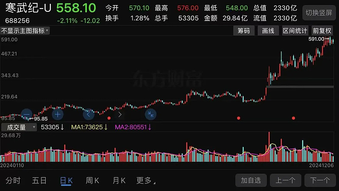Toggle the 画线 drawing mode
The height and width of the screenshot is (191, 339).
pos(268,31)
